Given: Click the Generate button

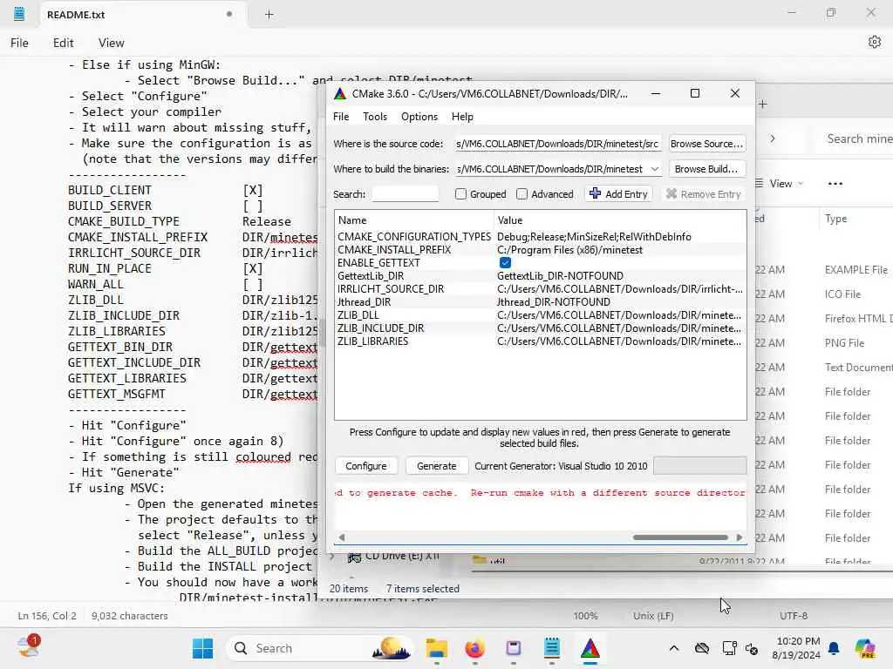Looking at the screenshot, I should point(436,466).
